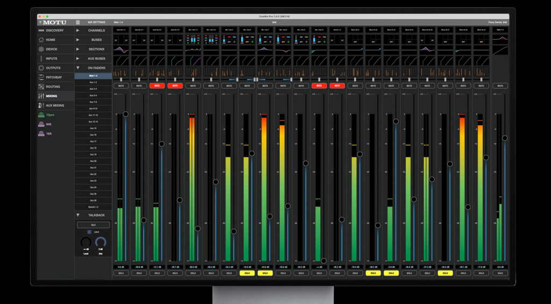
Task: Select the 848 device icon
Action: tap(41, 124)
